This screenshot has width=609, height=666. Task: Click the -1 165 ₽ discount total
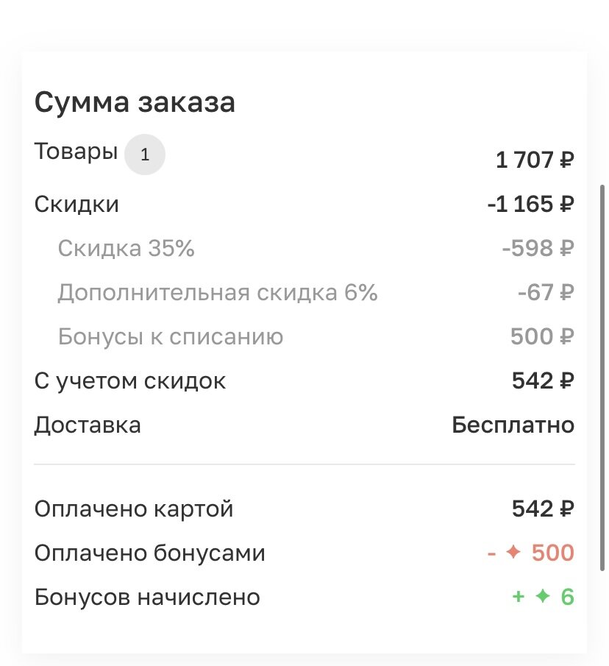point(530,204)
